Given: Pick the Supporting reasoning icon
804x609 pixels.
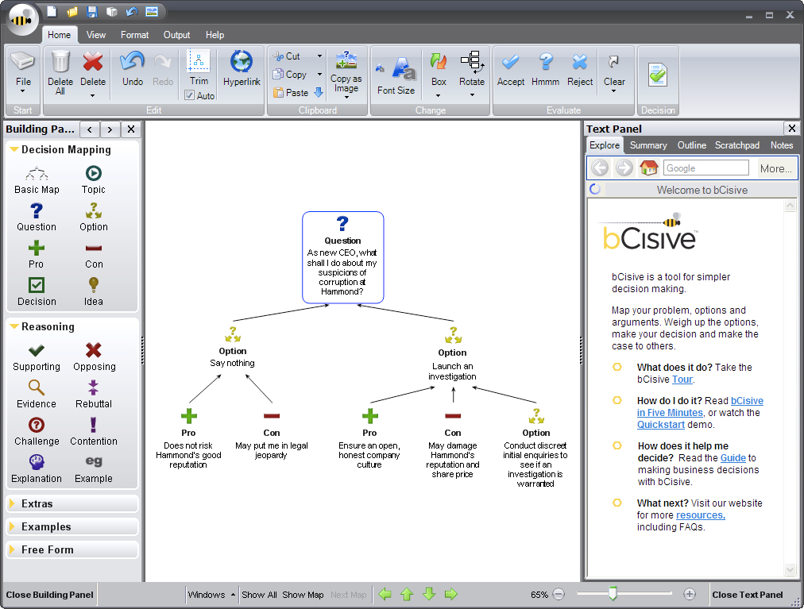Looking at the screenshot, I should tap(37, 351).
